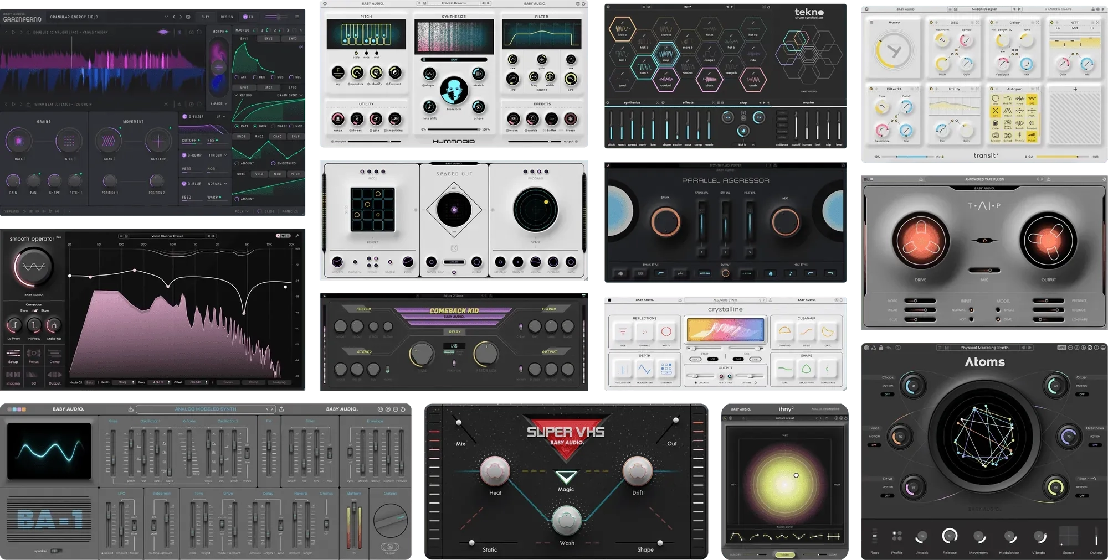Image resolution: width=1108 pixels, height=560 pixels.
Task: Open the preset name dropdown for Granular Energy Field
Action: tap(167, 17)
